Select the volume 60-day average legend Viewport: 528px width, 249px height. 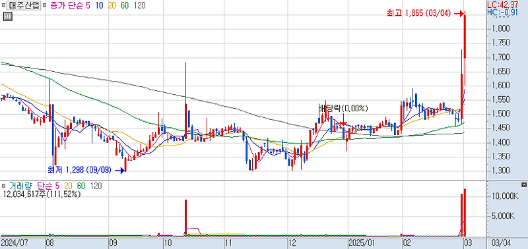81,186
